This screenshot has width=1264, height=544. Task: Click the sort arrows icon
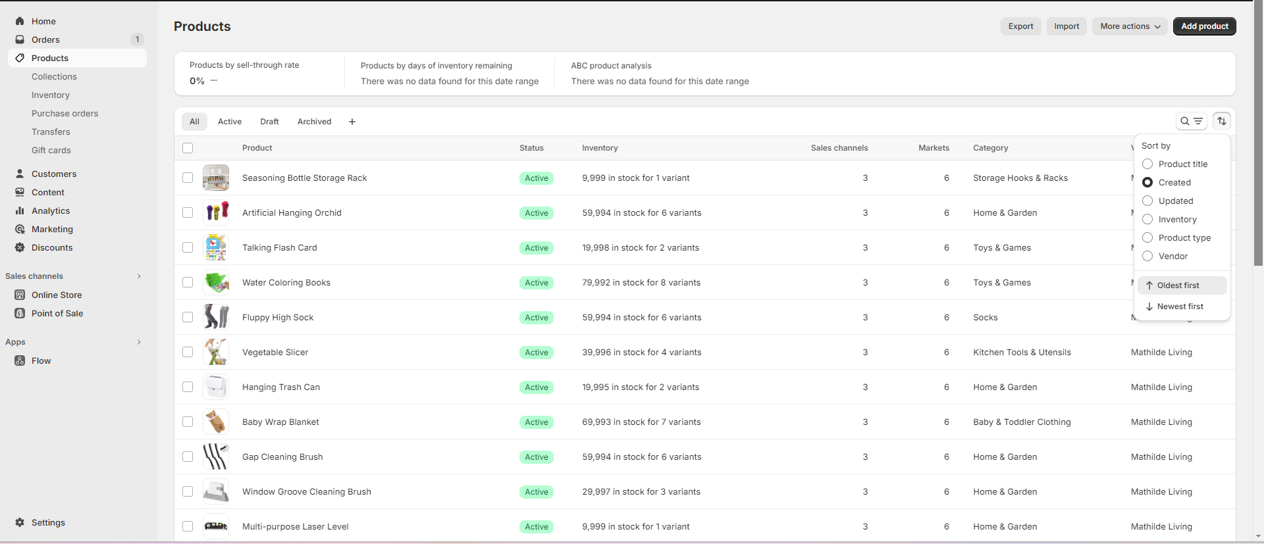pyautogui.click(x=1221, y=121)
